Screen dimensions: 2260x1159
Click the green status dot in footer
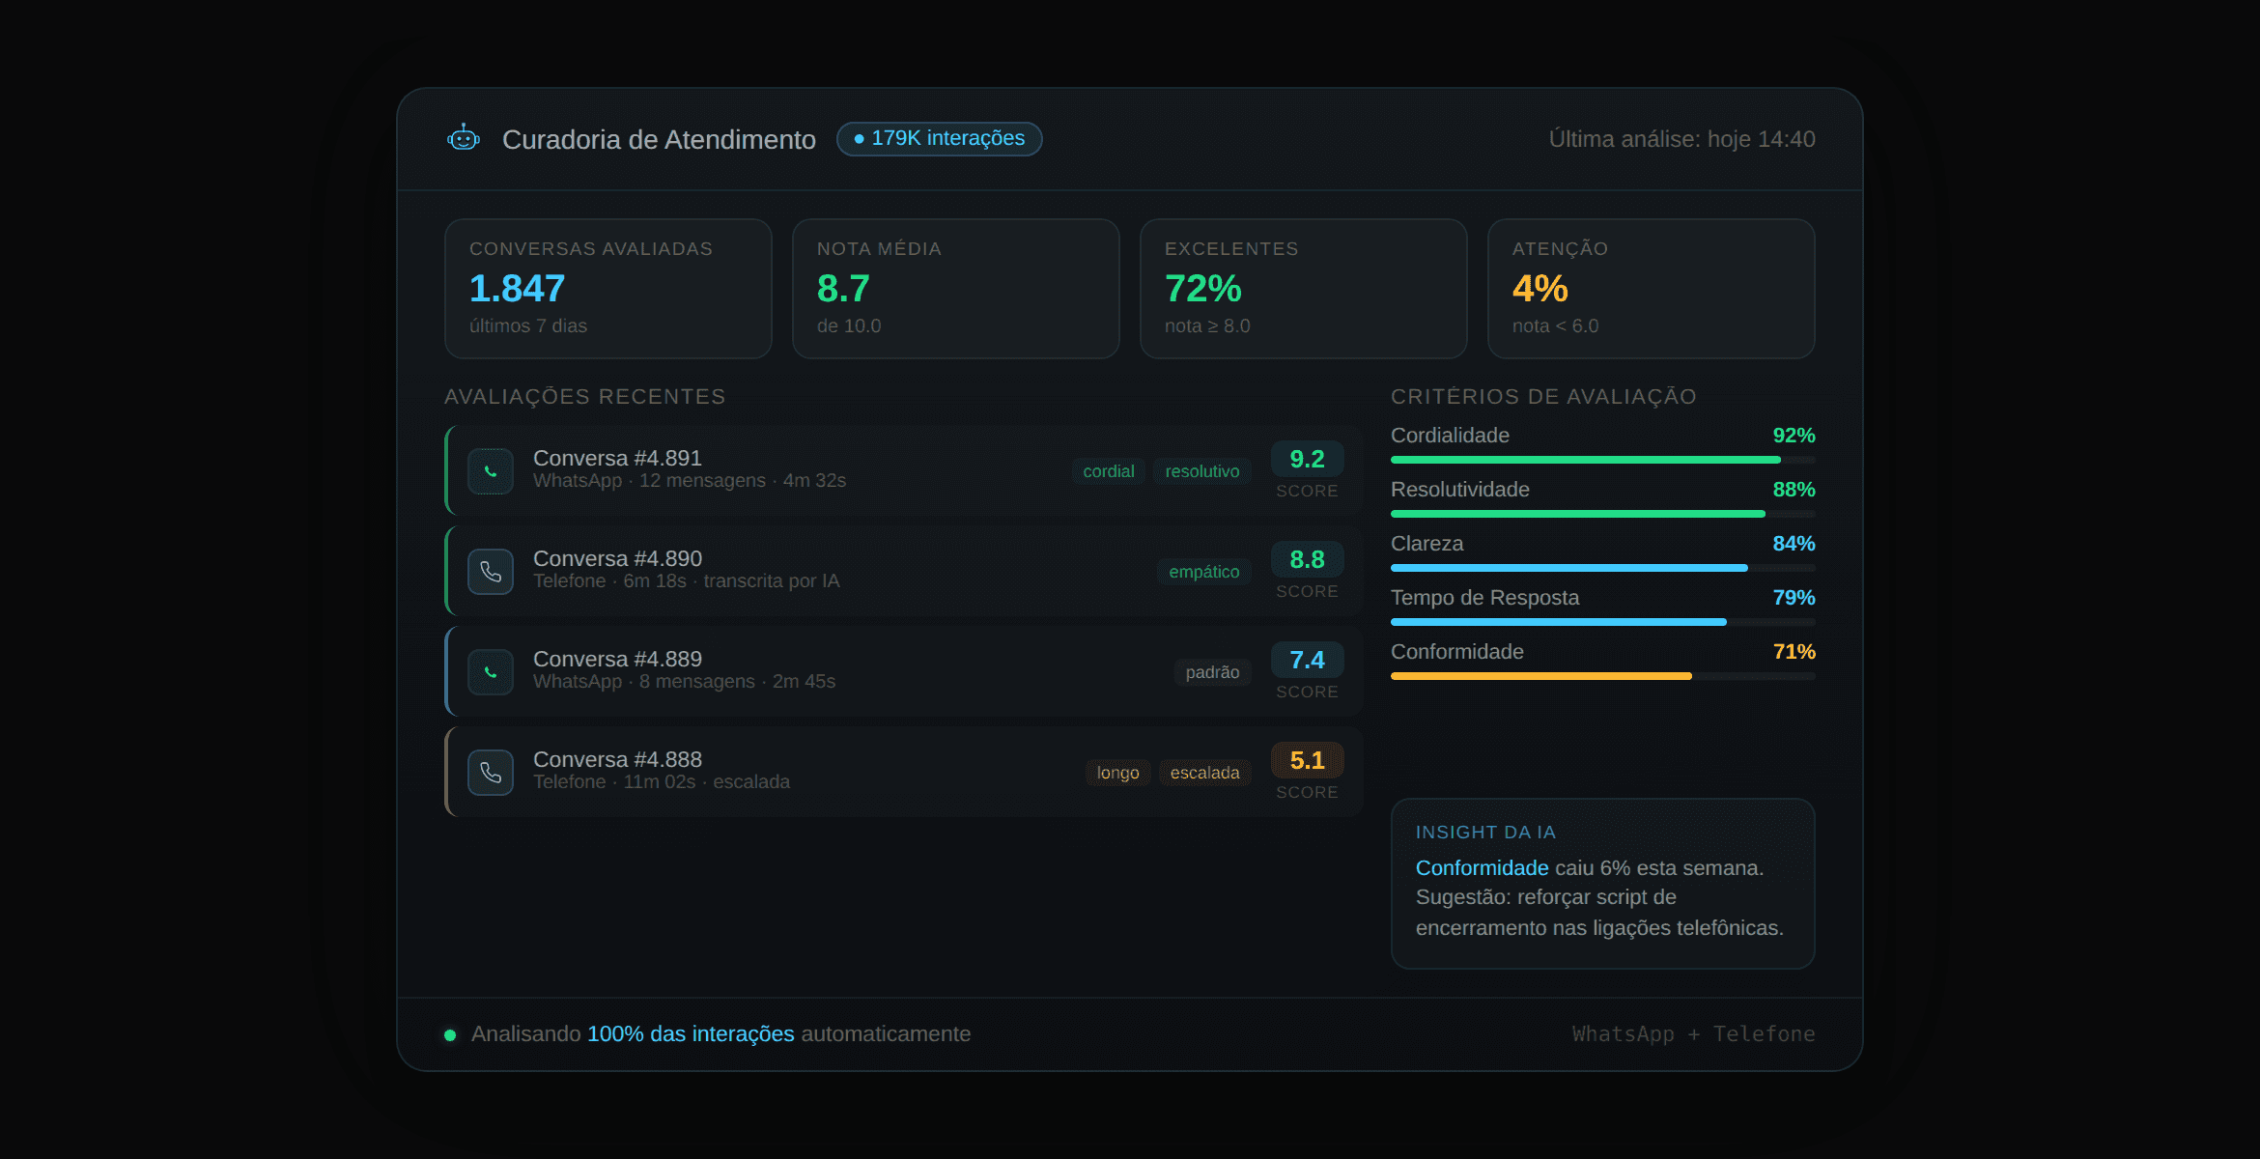pyautogui.click(x=450, y=1035)
